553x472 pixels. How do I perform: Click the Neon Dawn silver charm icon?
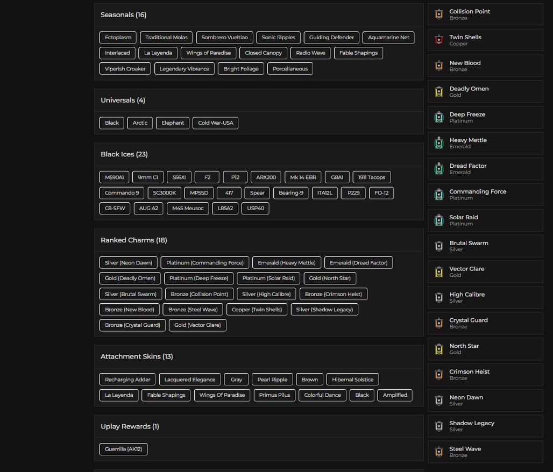pyautogui.click(x=439, y=401)
